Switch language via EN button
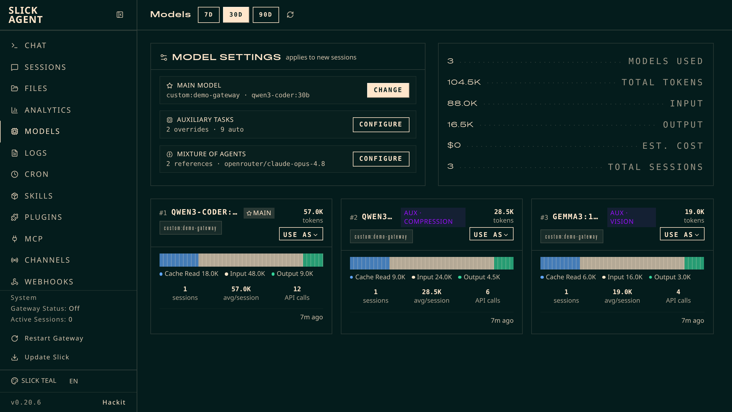 [73, 381]
